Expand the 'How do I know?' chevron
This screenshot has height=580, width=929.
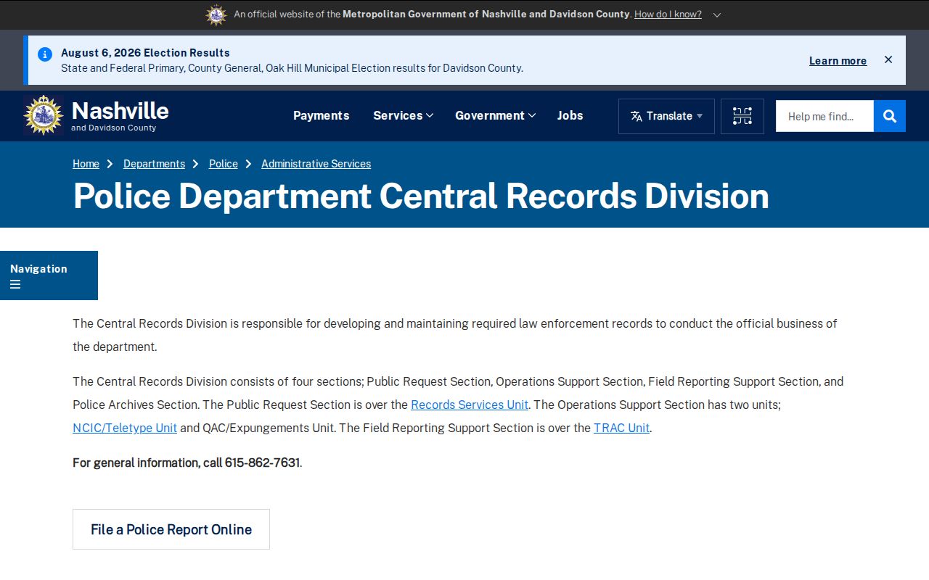[717, 14]
